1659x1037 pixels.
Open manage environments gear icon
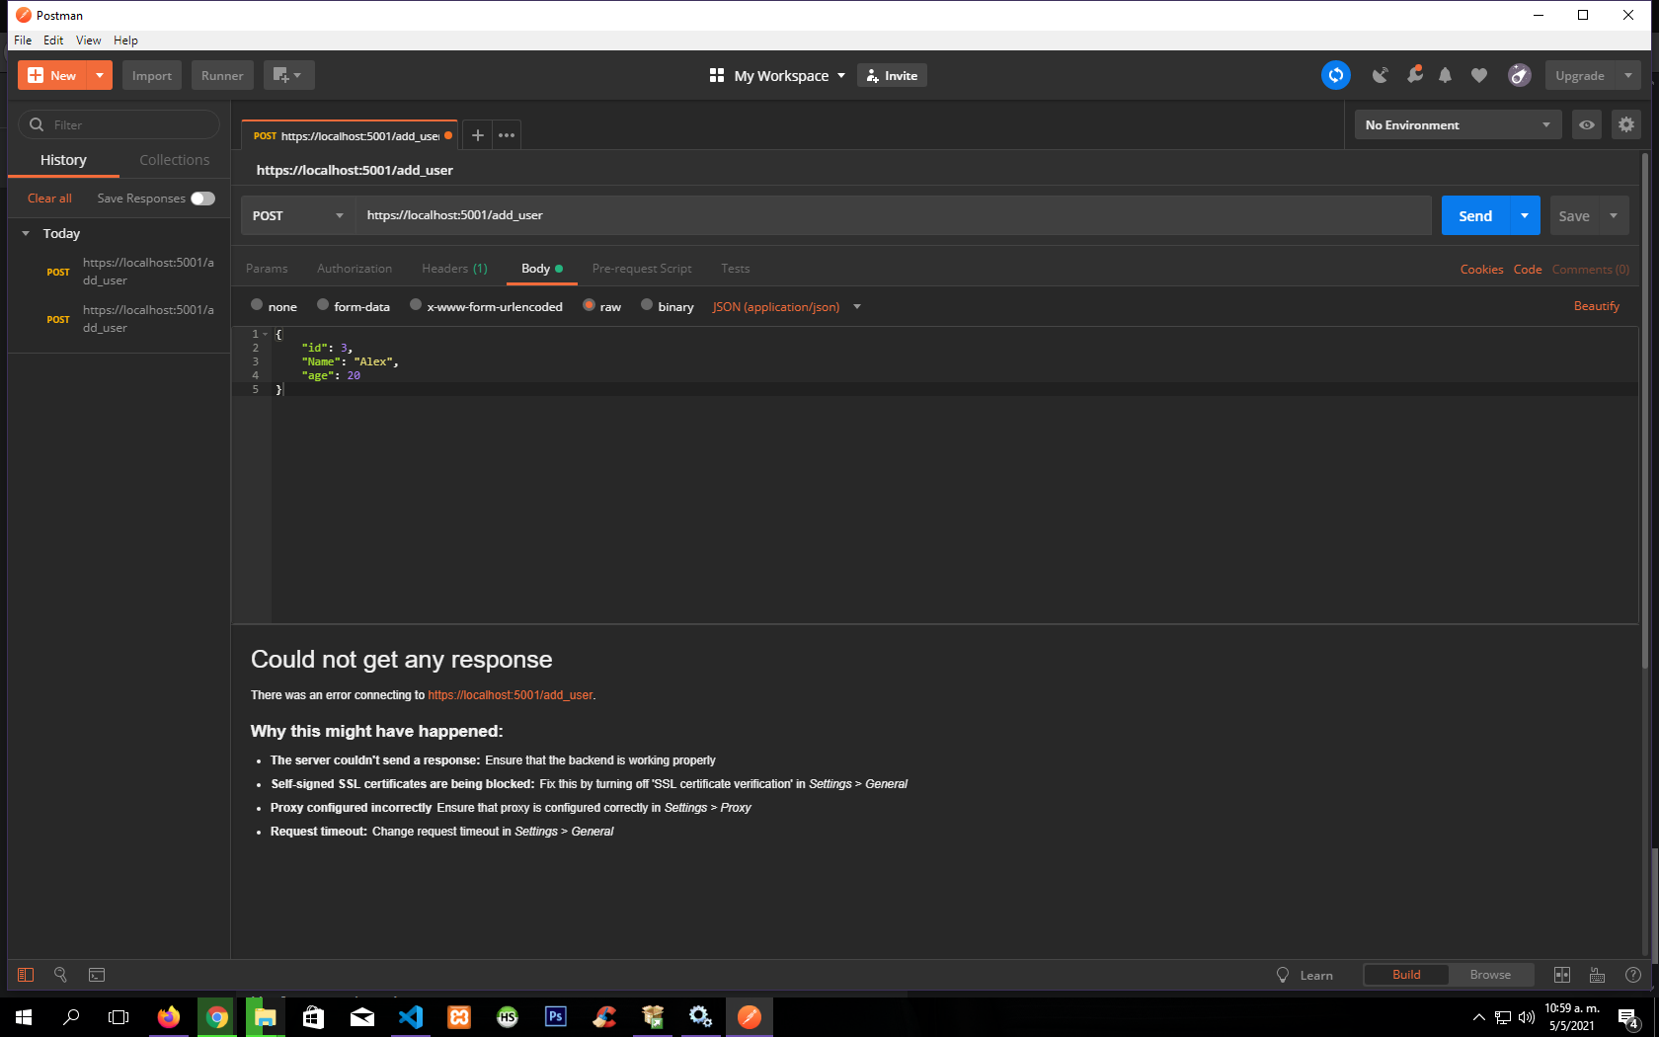point(1625,124)
